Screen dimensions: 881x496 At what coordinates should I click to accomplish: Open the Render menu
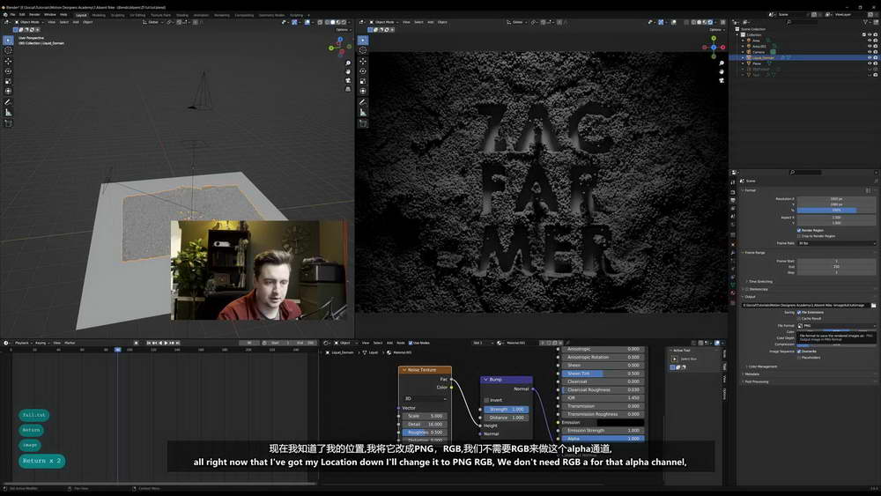pos(34,15)
